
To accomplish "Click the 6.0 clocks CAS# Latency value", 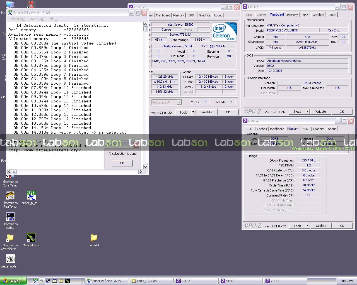I will point(308,170).
